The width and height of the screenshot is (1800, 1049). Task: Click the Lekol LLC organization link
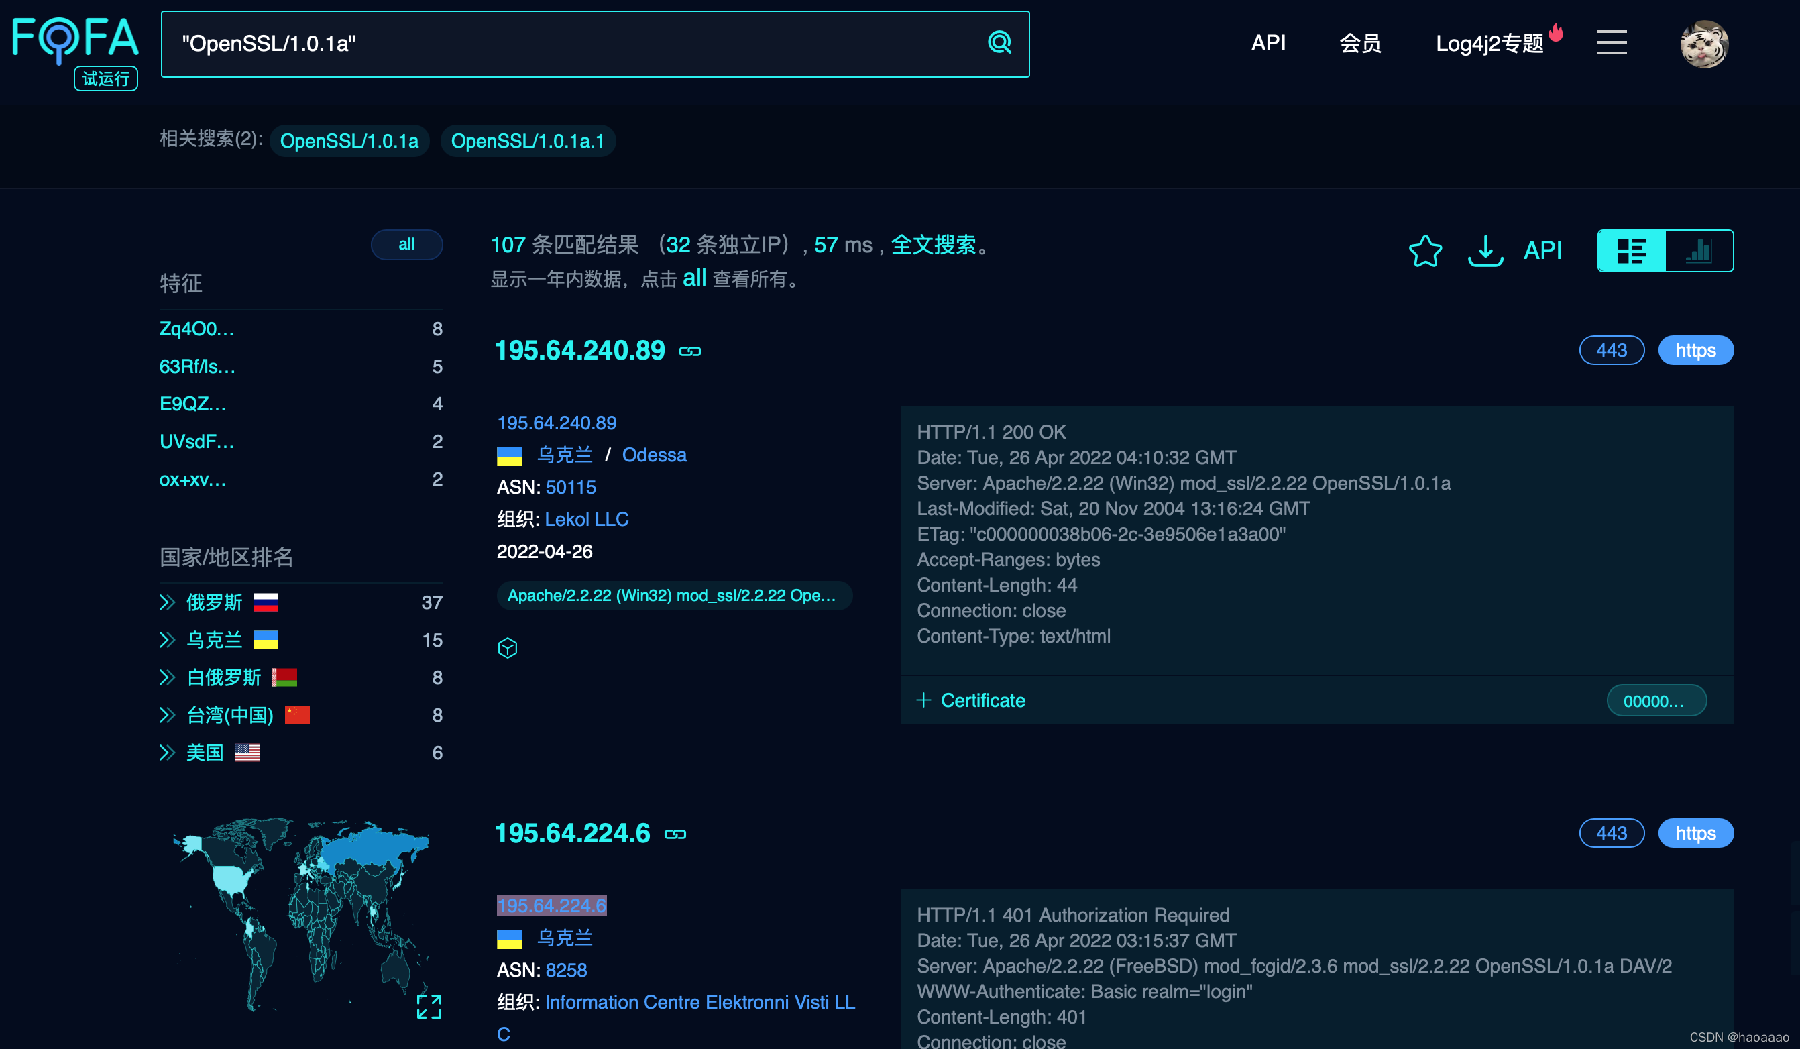tap(586, 520)
